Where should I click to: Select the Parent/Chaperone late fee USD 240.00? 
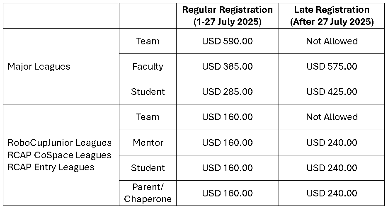click(x=332, y=193)
